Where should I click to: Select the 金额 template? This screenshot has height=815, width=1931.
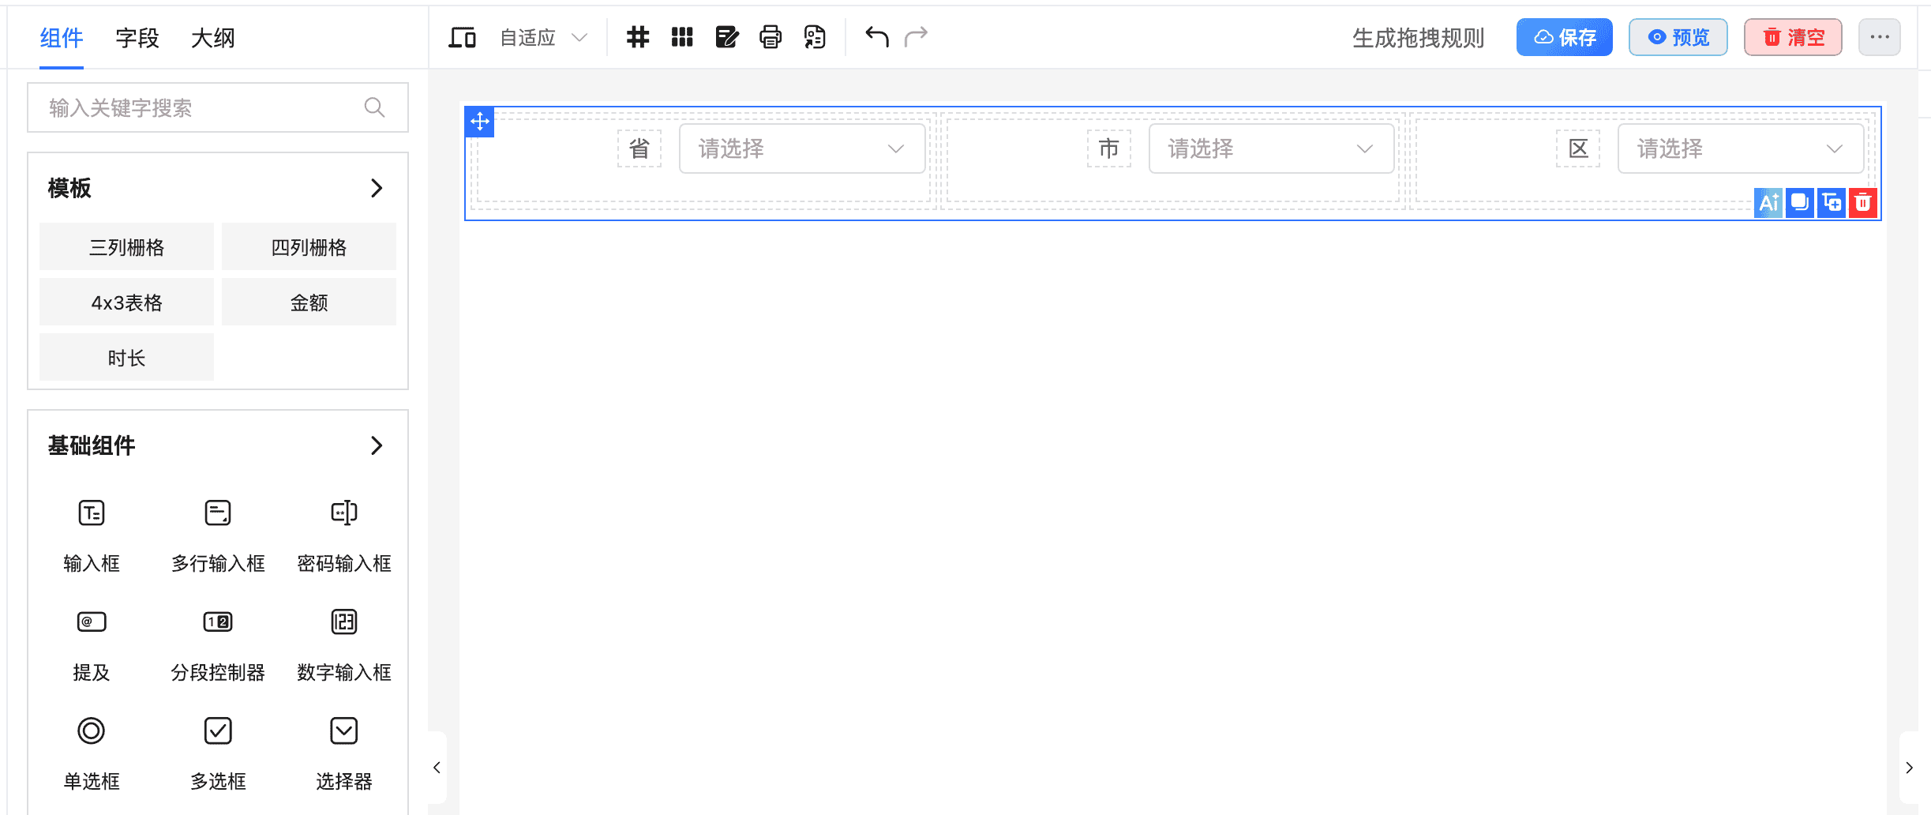click(309, 302)
